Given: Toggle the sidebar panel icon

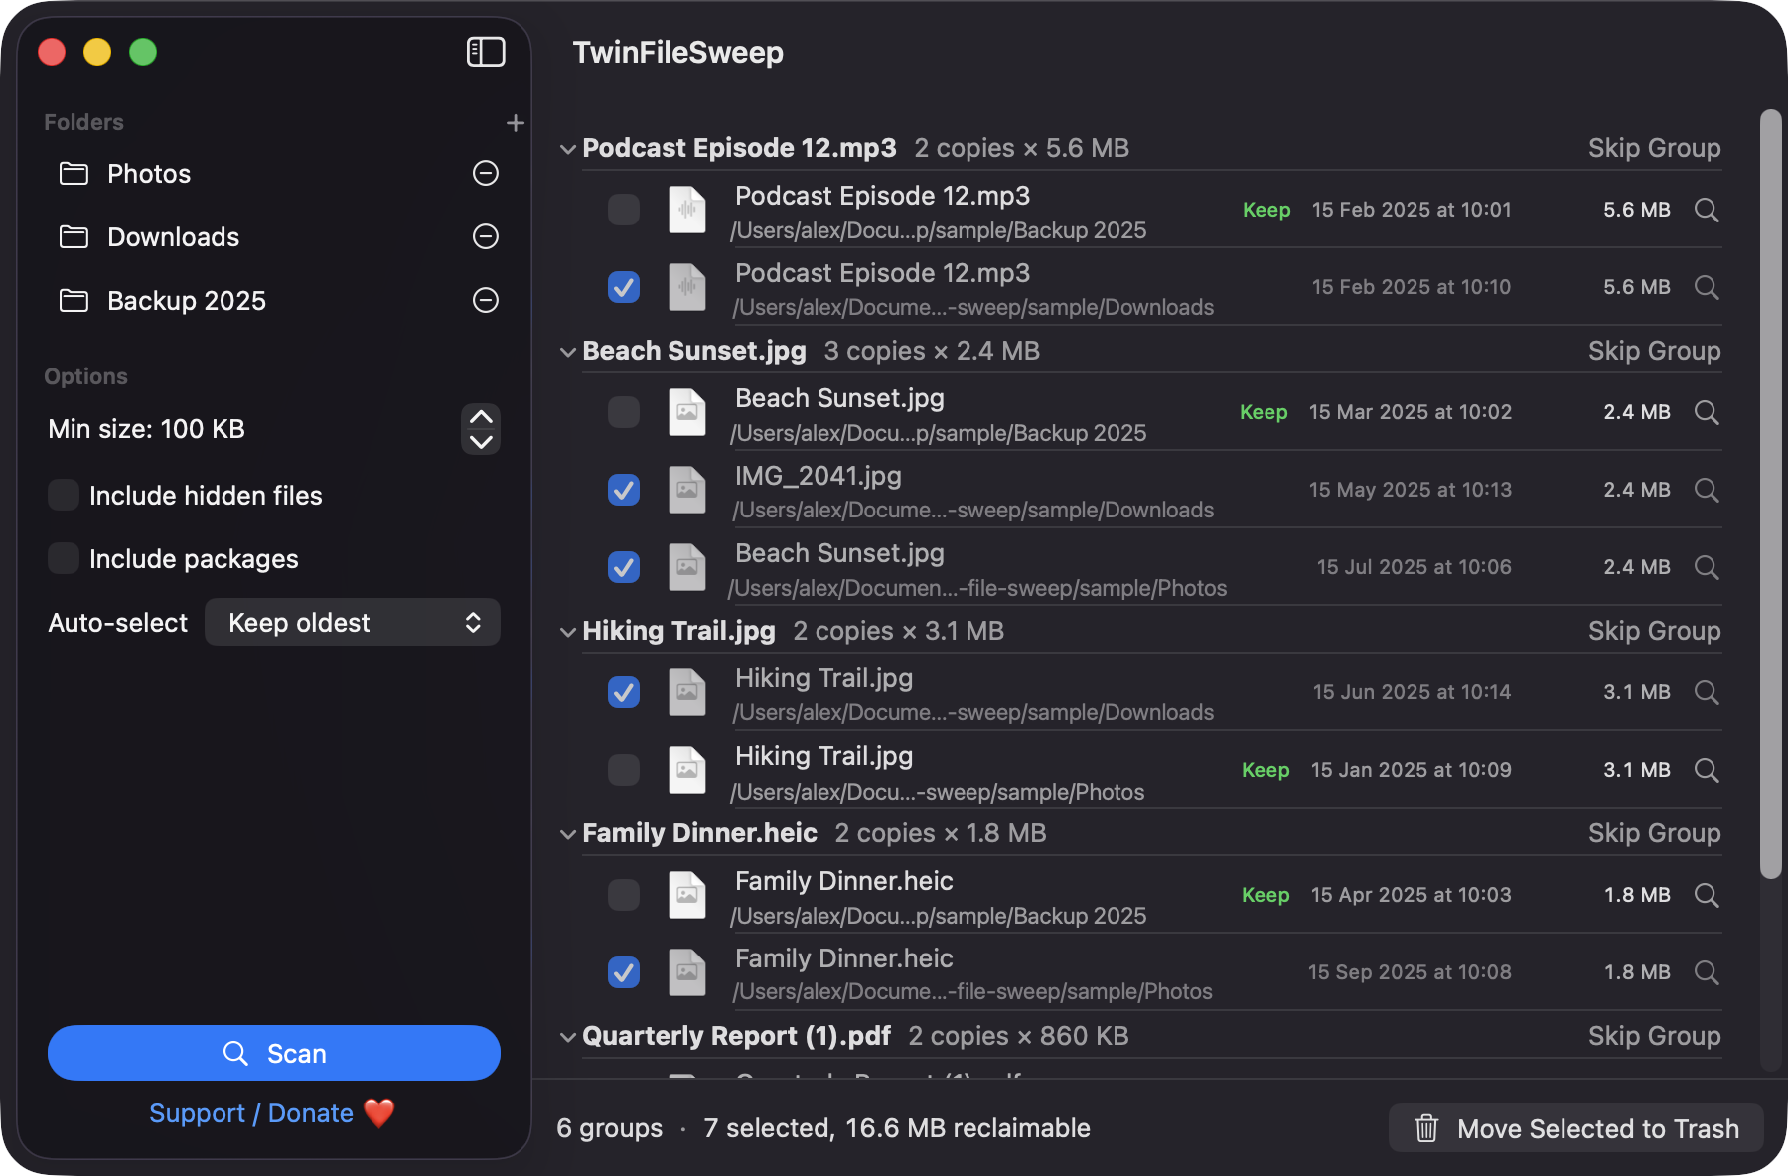Looking at the screenshot, I should (x=486, y=52).
